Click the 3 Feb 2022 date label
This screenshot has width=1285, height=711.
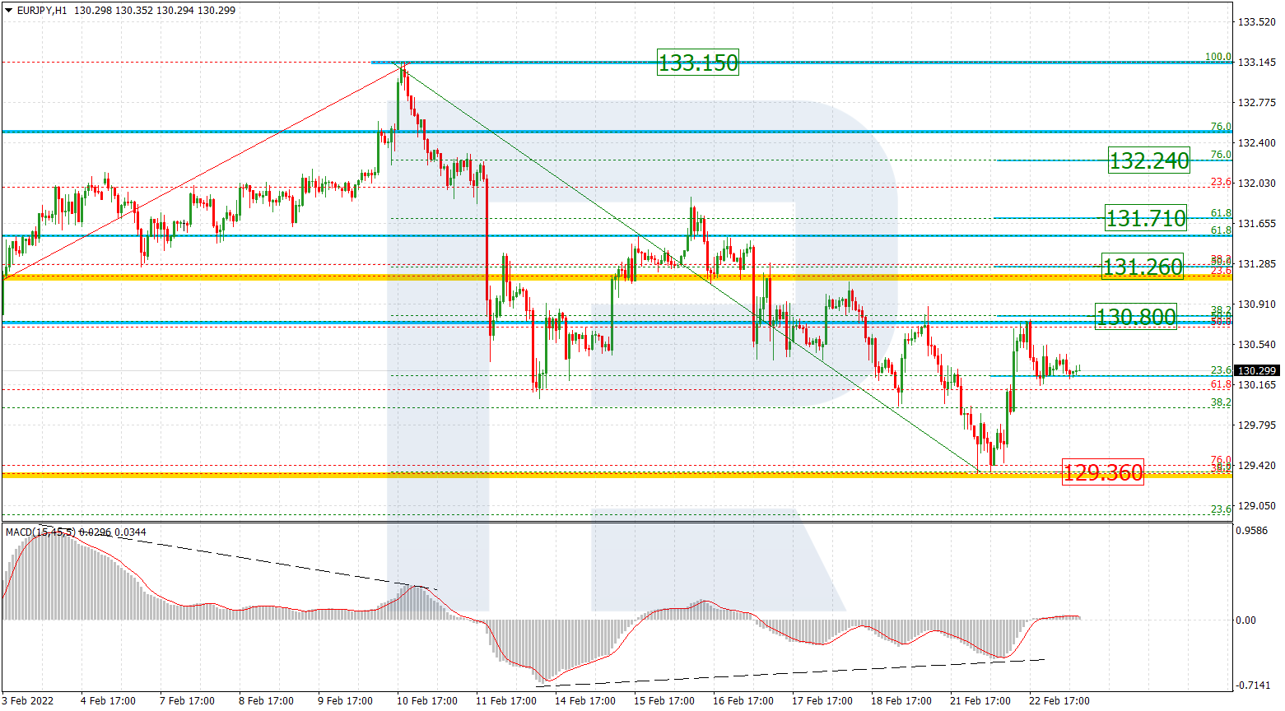tap(28, 701)
